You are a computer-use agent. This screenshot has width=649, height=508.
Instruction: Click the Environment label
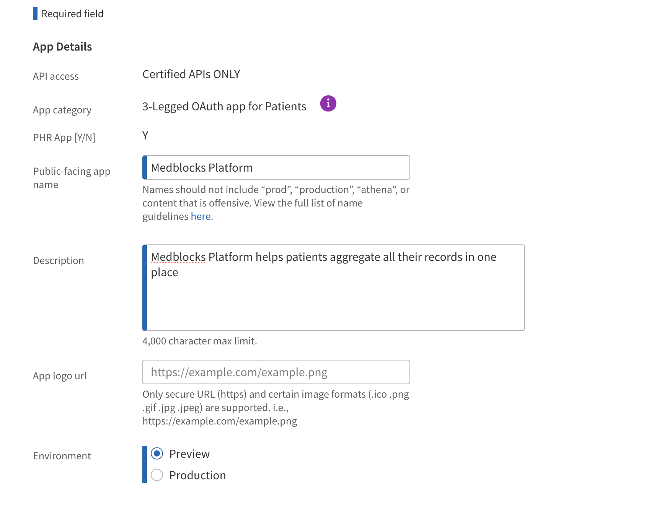62,456
